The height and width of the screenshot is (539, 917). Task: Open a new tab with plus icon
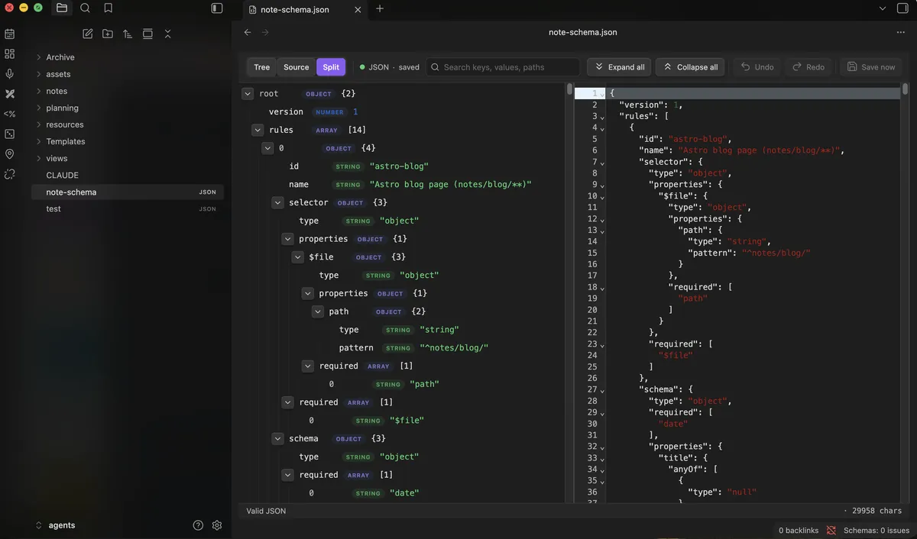[x=380, y=8]
